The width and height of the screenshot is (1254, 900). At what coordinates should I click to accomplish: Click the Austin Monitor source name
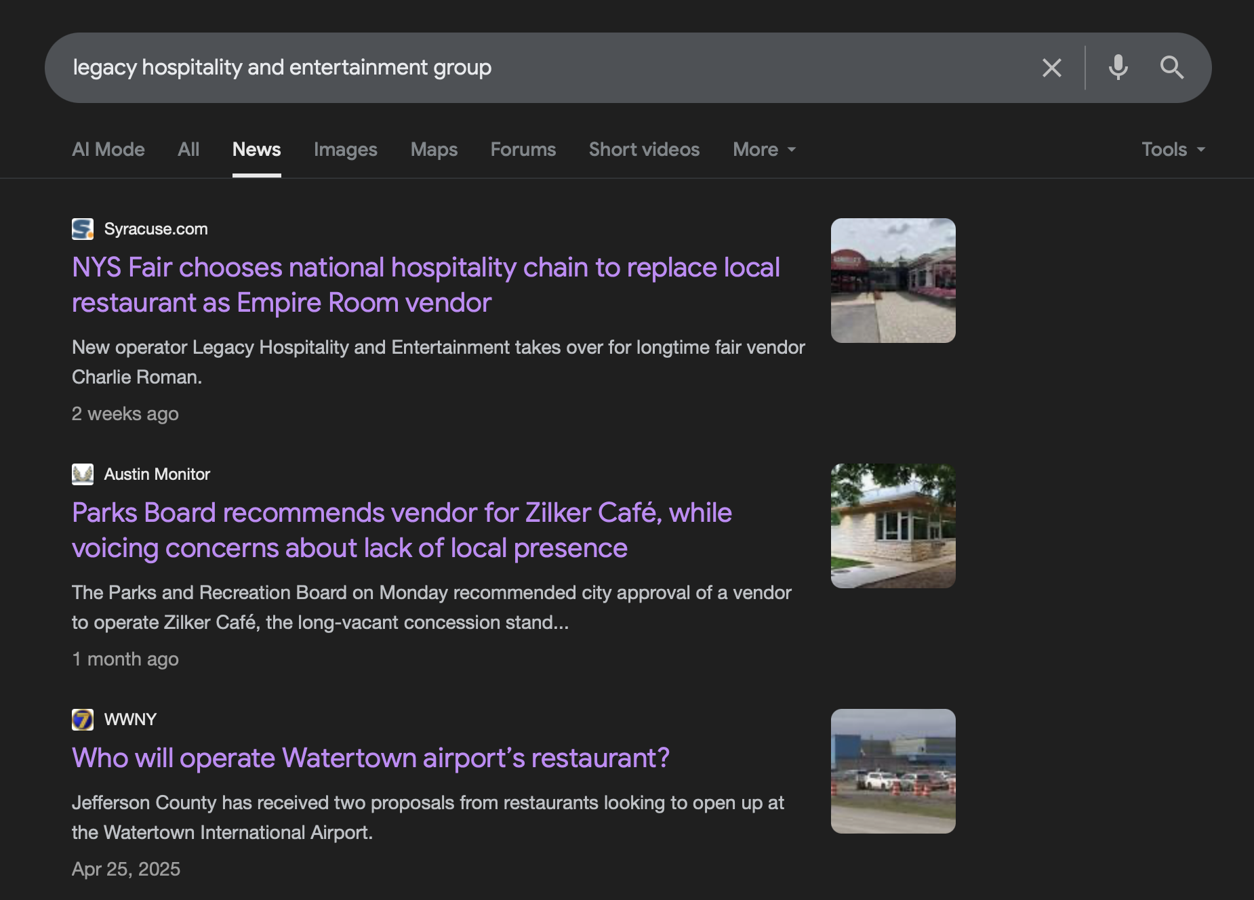click(157, 474)
